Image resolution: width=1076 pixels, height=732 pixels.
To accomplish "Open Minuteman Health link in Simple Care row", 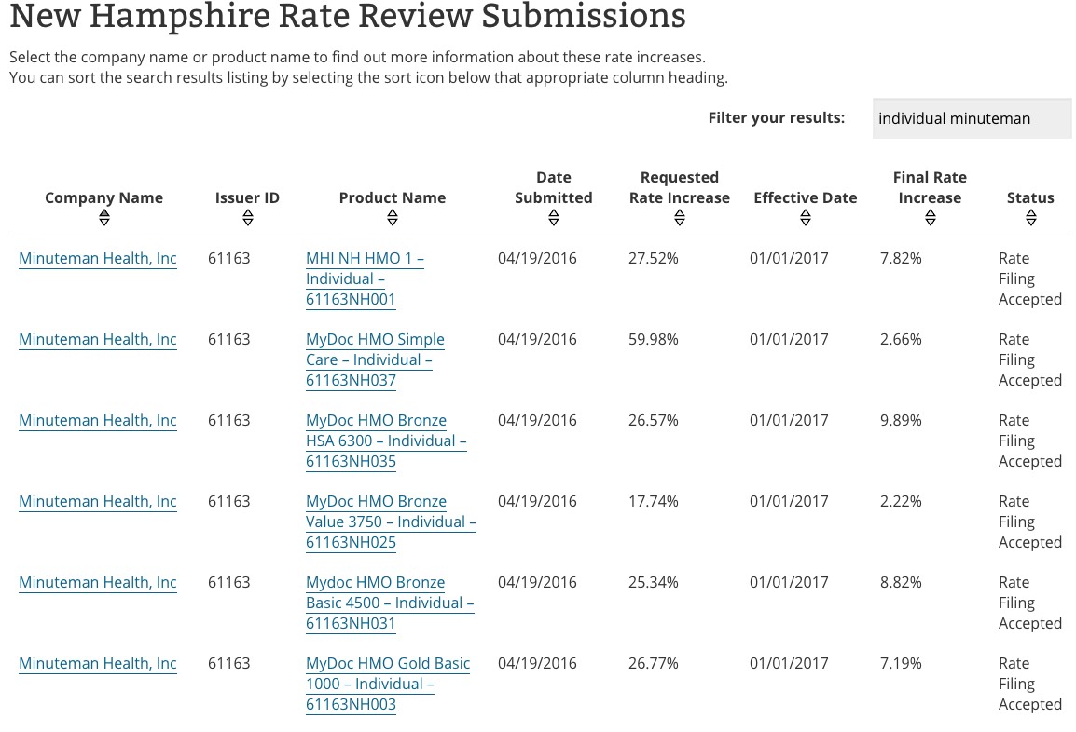I will click(98, 339).
